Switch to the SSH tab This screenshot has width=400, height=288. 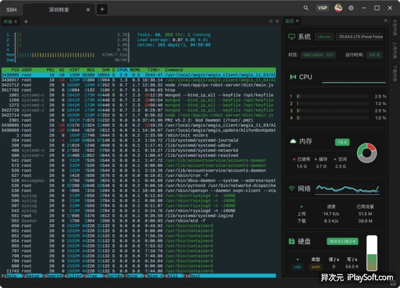[x=11, y=9]
